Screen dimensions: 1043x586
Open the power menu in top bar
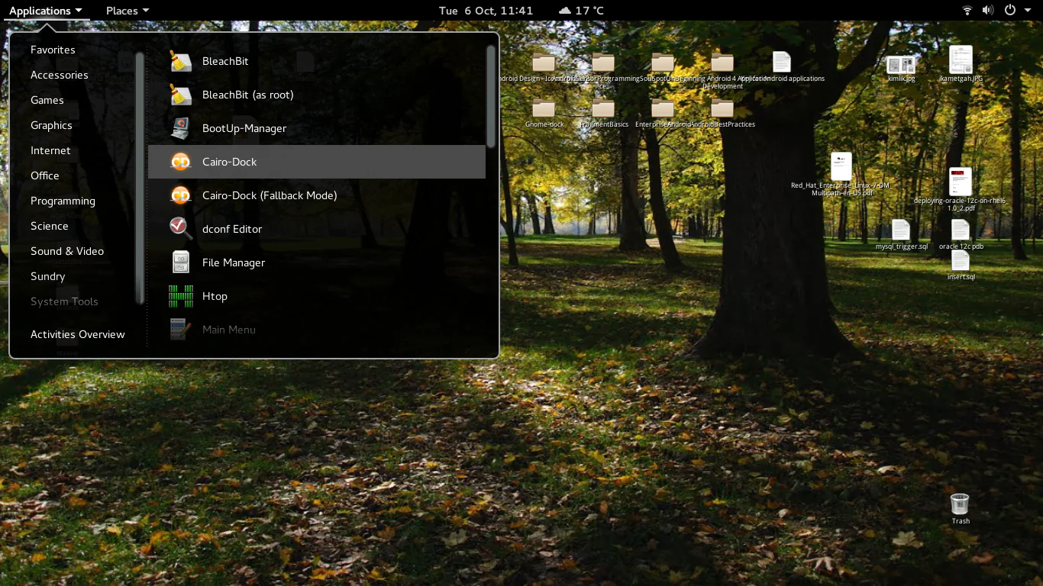[1015, 11]
